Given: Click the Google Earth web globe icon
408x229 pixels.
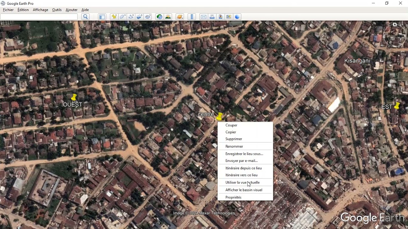Looking at the screenshot, I should (237, 17).
